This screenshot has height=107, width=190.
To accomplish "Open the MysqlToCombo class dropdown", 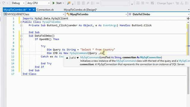I will (x=96, y=14).
